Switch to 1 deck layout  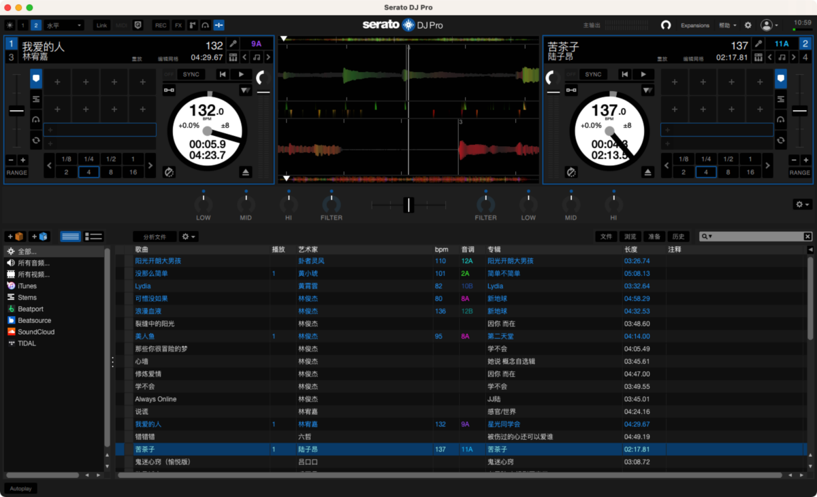(x=22, y=25)
